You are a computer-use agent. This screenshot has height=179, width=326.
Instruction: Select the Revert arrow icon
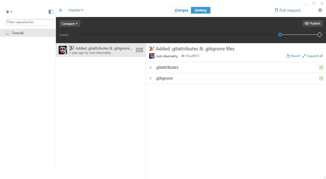(287, 56)
